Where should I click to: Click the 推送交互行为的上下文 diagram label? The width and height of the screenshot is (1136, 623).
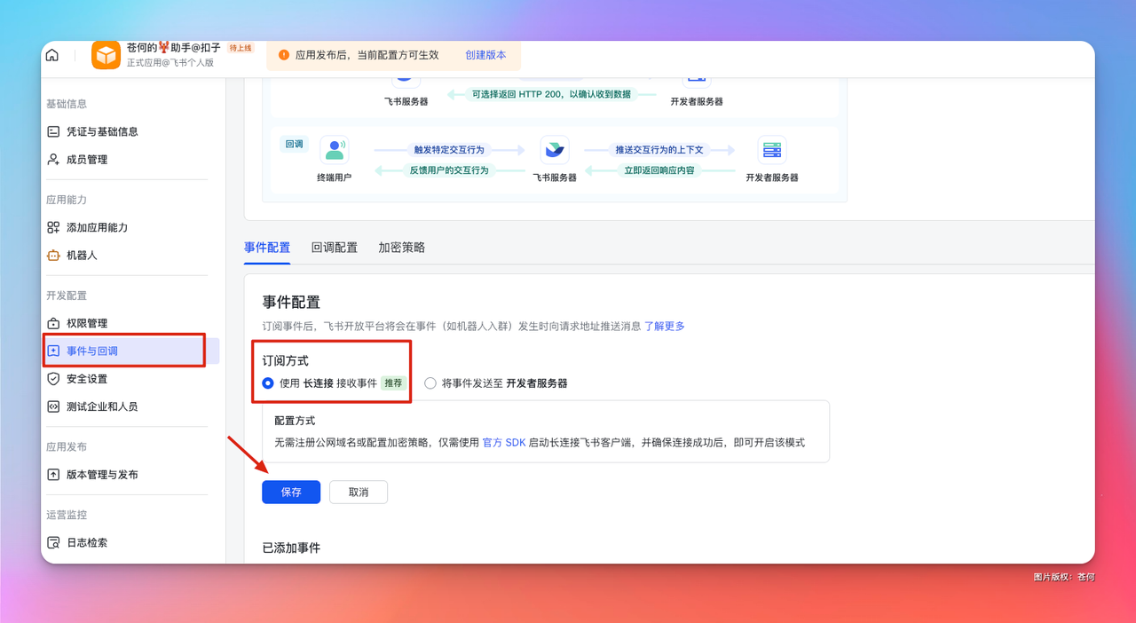659,150
